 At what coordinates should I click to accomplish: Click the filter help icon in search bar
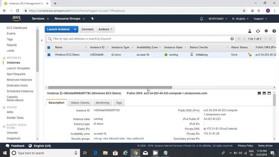(232, 39)
